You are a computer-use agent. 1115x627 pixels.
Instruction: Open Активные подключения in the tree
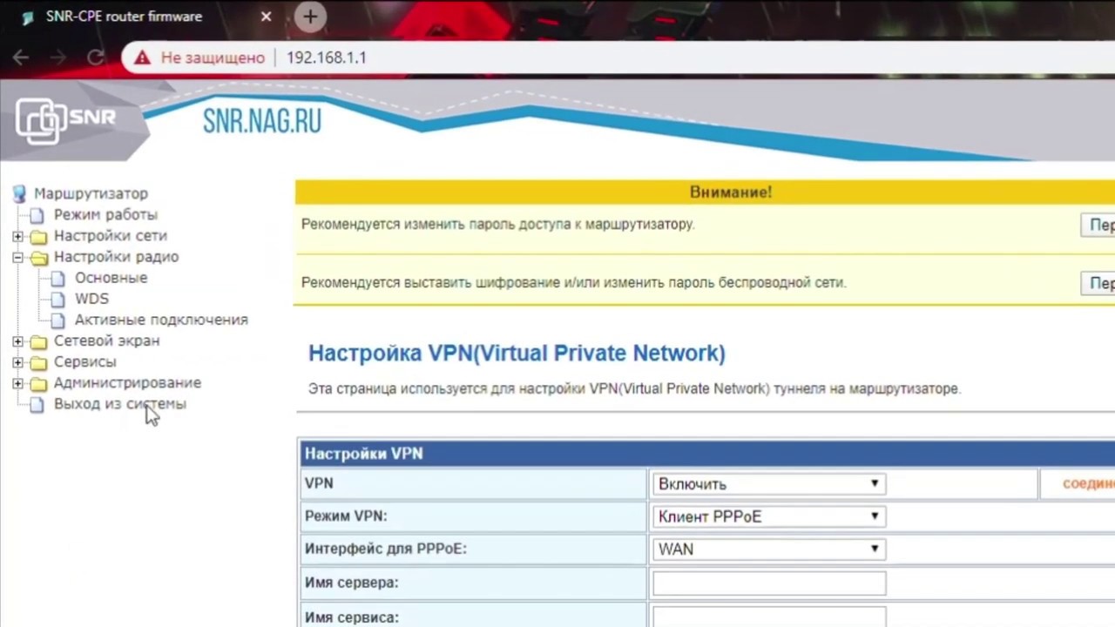[161, 320]
